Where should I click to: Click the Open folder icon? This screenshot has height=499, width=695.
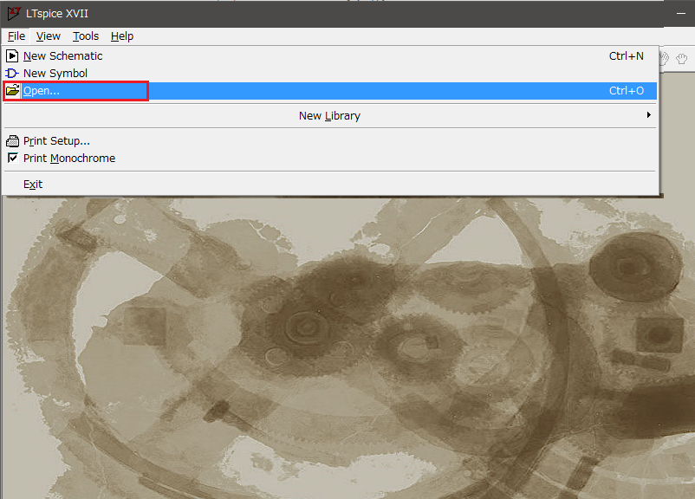point(13,90)
